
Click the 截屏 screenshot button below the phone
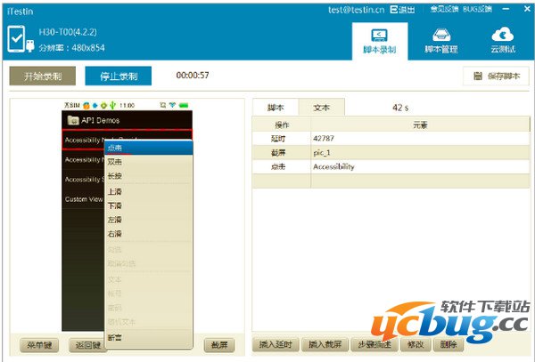(218, 344)
